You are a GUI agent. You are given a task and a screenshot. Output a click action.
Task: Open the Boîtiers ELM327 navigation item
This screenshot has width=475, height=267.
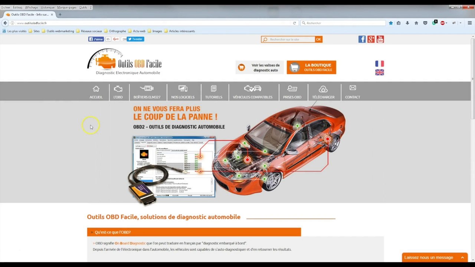click(147, 92)
